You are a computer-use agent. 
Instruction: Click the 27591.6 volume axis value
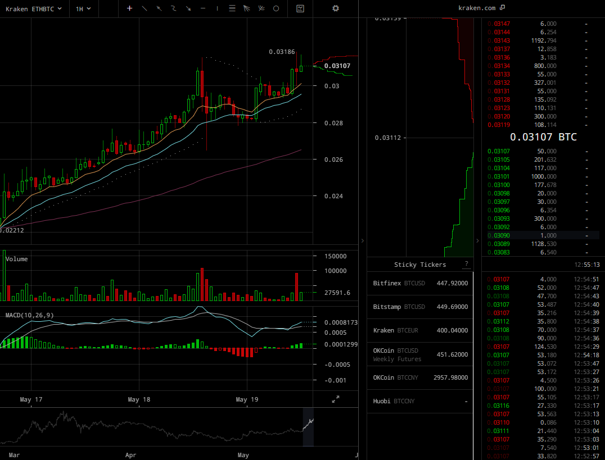337,293
